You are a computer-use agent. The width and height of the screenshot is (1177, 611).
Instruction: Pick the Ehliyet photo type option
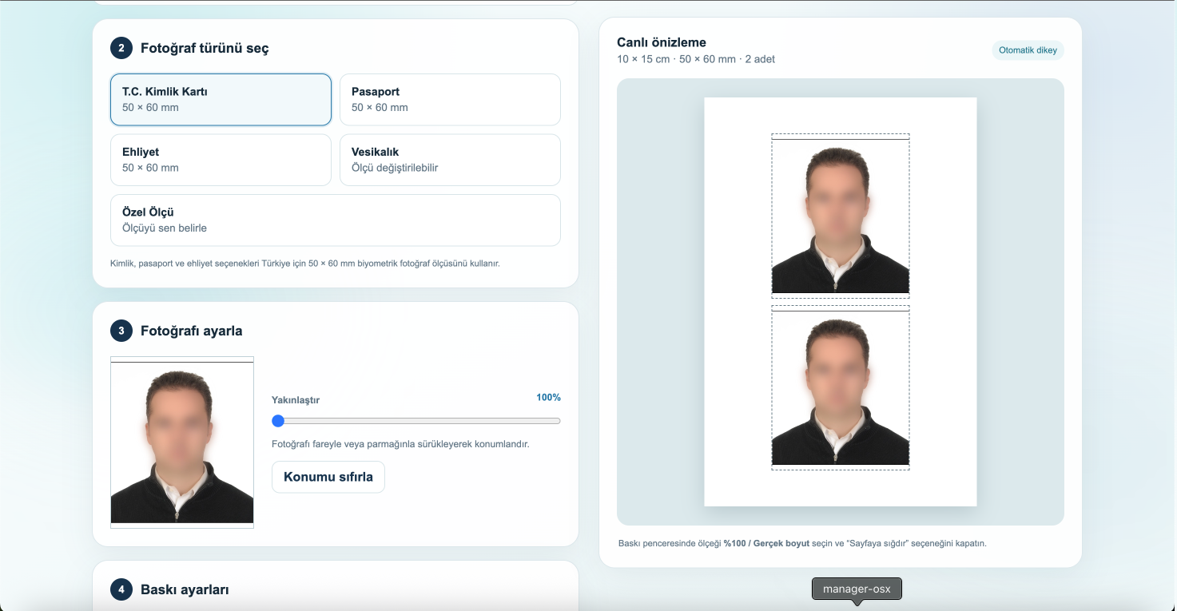click(221, 160)
